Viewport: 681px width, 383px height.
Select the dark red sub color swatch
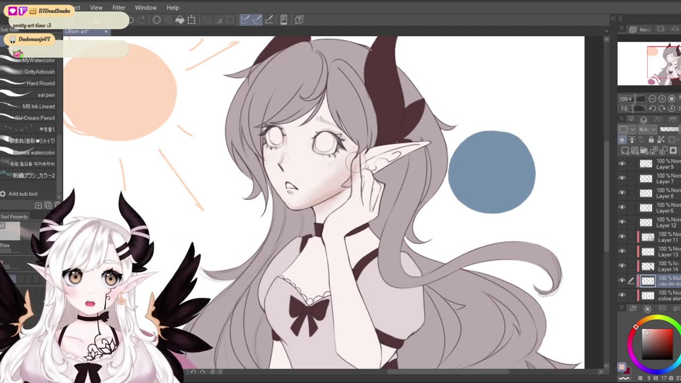click(627, 371)
